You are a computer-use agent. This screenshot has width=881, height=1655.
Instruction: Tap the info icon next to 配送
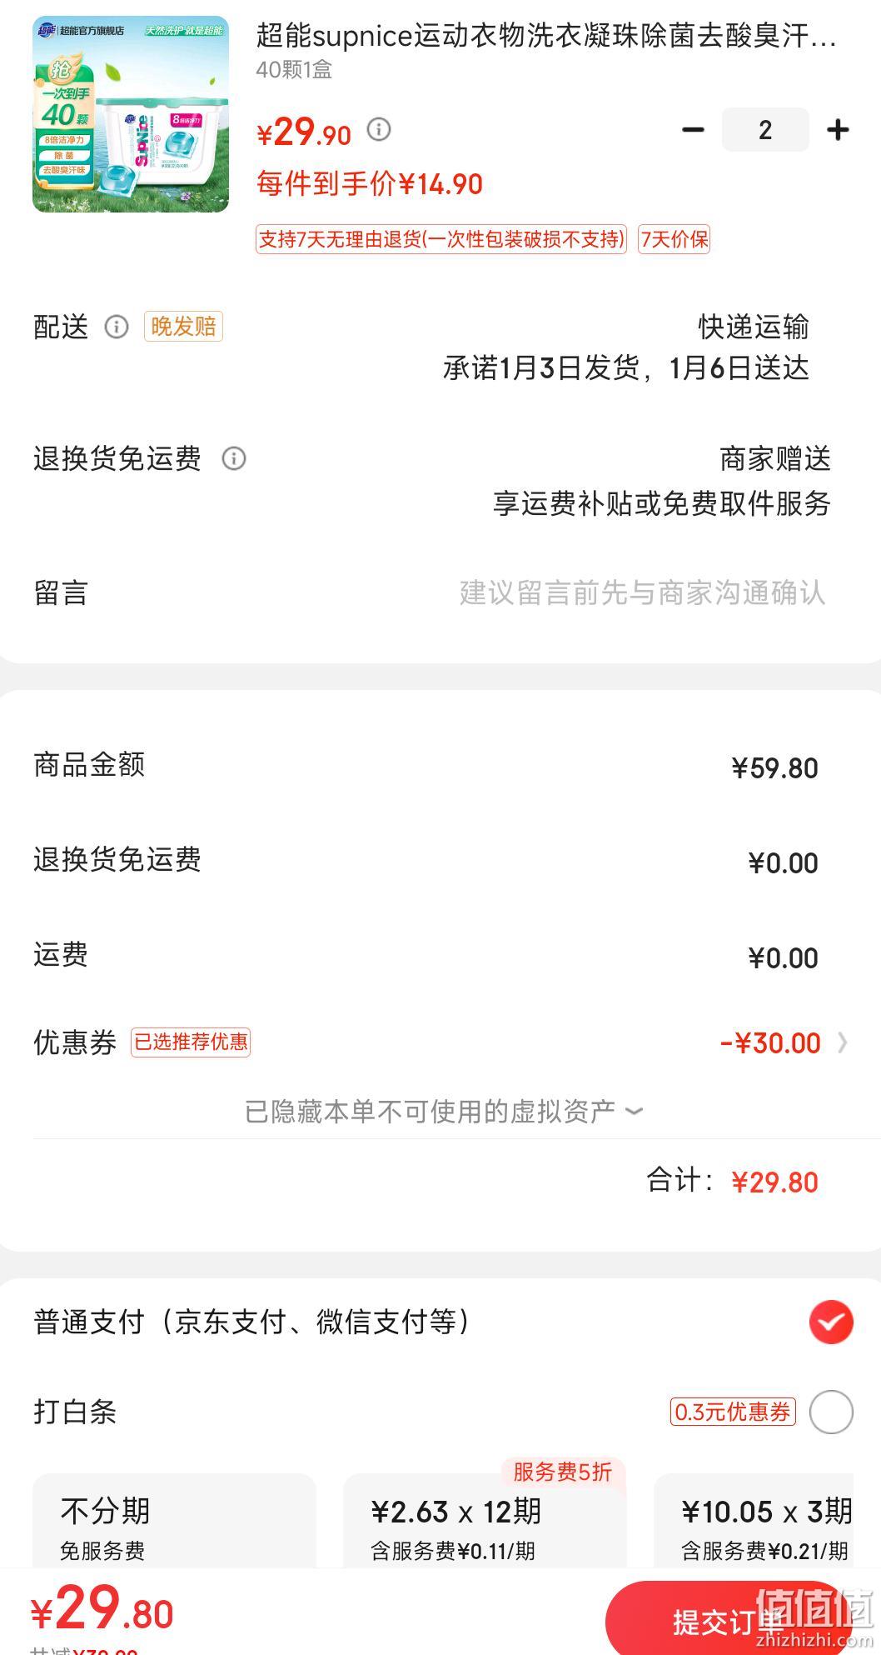tap(117, 327)
